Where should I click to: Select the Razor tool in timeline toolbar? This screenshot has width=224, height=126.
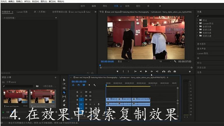click(64, 92)
